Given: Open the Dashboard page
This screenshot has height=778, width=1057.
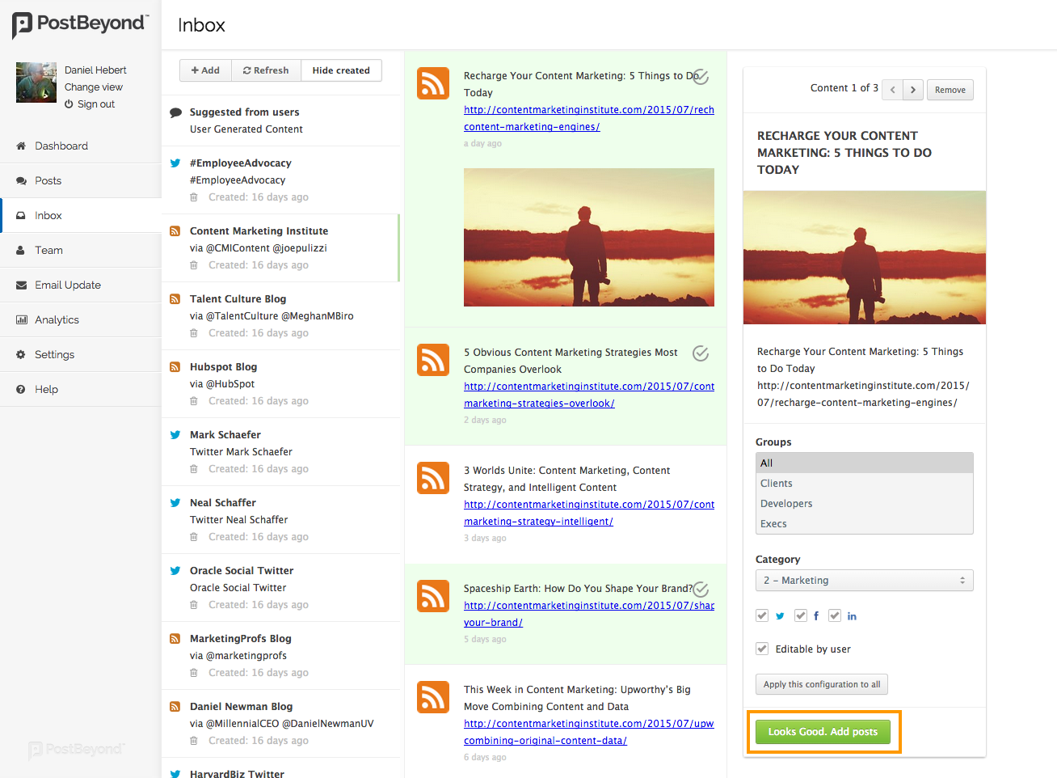Looking at the screenshot, I should [63, 146].
